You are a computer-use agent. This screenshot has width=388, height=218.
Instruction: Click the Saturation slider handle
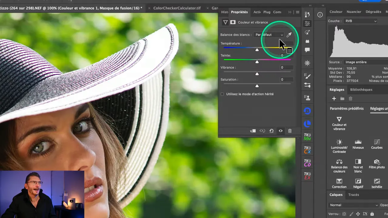click(257, 86)
